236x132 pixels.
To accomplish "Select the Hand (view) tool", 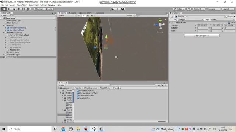I will click(4, 9).
